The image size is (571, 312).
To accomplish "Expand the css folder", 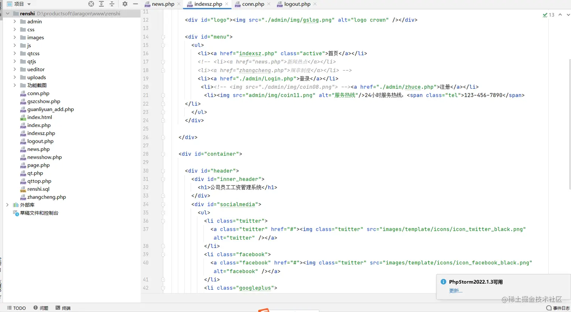I will pos(15,29).
